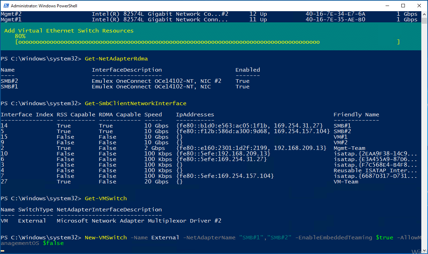Click the Get-VMSwitch command text
428x254 pixels.
click(106, 198)
